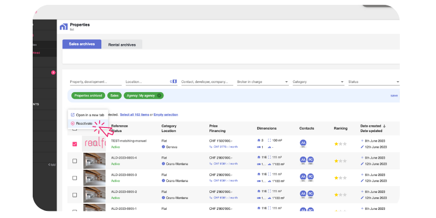436x218 pixels.
Task: Click the Dimensions column header
Action: (267, 129)
